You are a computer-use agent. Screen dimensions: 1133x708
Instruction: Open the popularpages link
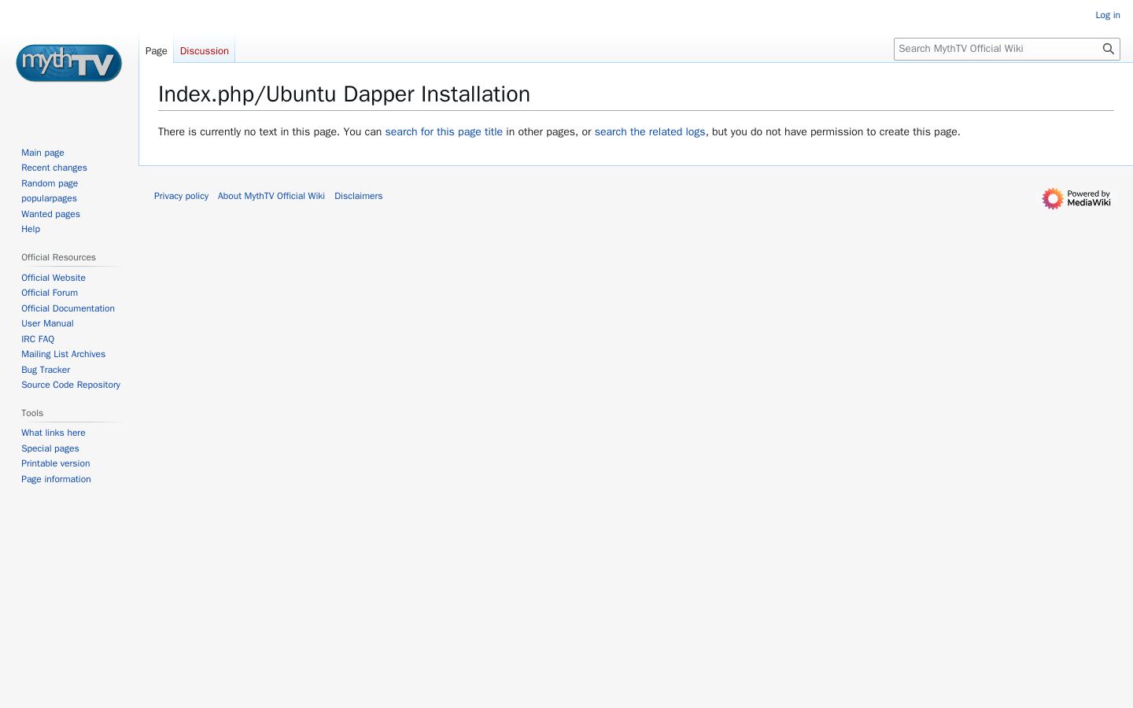tap(49, 198)
